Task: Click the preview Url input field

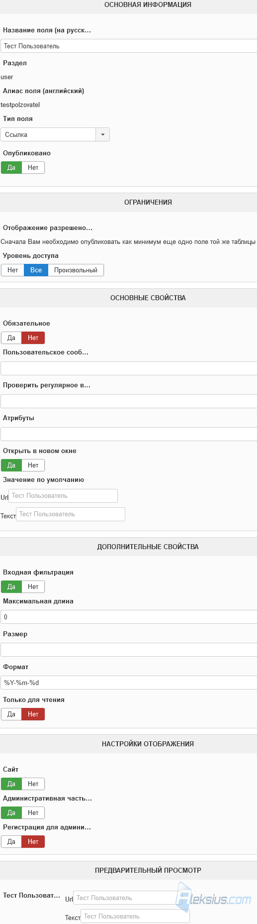Action: coord(128,898)
